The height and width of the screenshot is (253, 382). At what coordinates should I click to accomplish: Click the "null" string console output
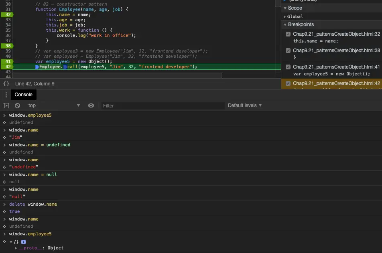(17, 197)
